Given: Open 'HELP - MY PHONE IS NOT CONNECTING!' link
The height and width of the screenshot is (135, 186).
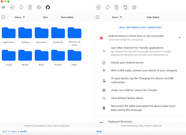Looking at the screenshot, I should (140, 28).
